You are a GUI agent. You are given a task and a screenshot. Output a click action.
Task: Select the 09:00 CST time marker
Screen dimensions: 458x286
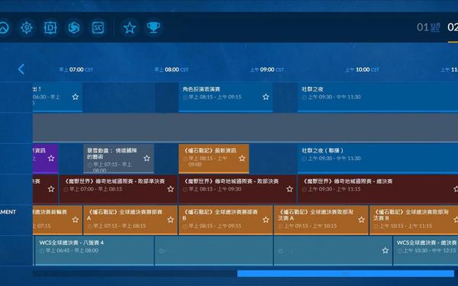[267, 69]
